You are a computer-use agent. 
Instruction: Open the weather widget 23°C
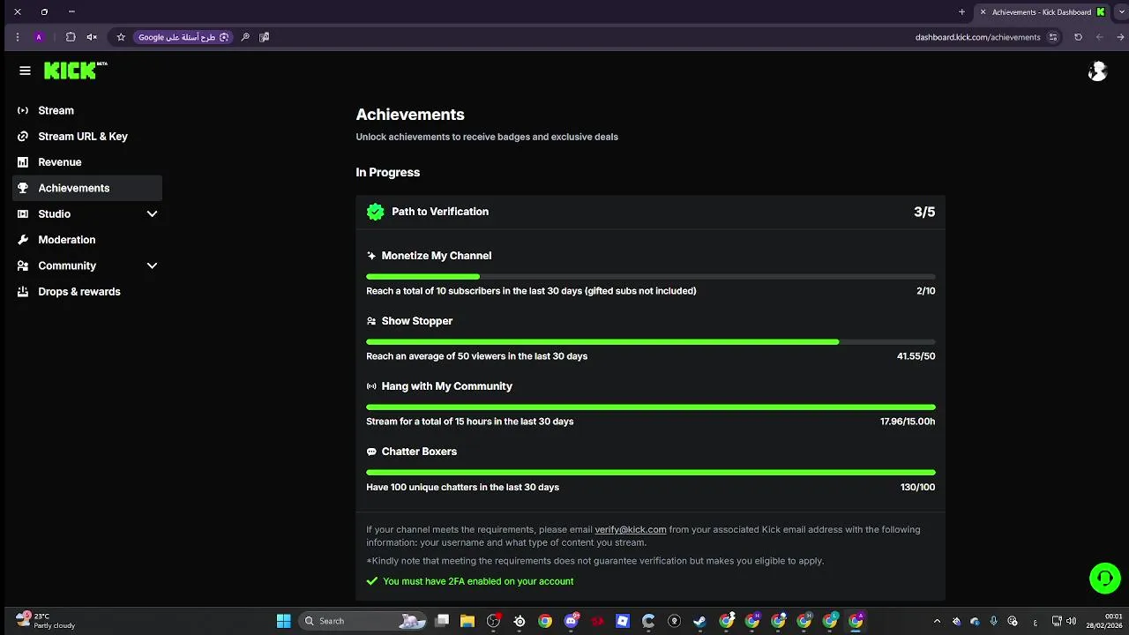[x=46, y=621]
